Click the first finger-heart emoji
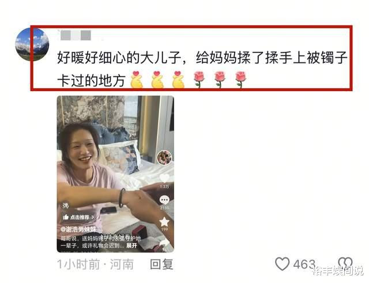Screen dimensions: 369x283 137,80
